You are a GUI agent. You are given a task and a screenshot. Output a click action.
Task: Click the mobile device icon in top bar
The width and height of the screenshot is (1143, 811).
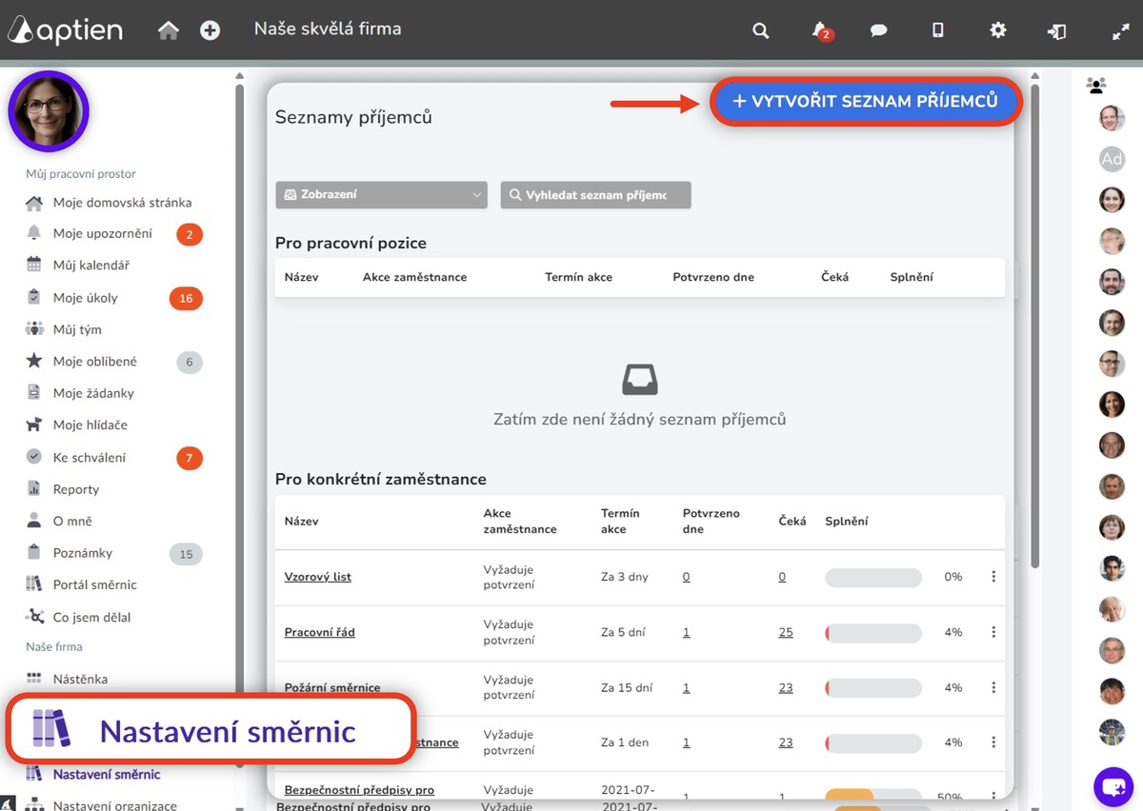[x=937, y=30]
